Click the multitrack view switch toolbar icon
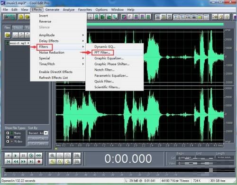The width and height of the screenshot is (237, 185). pyautogui.click(x=10, y=17)
